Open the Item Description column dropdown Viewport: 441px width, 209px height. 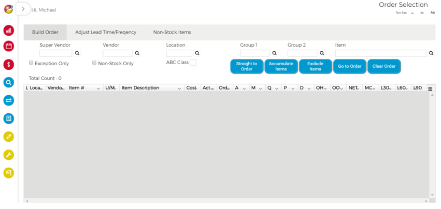(179, 88)
